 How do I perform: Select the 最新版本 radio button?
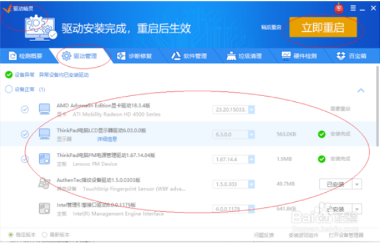point(44,234)
